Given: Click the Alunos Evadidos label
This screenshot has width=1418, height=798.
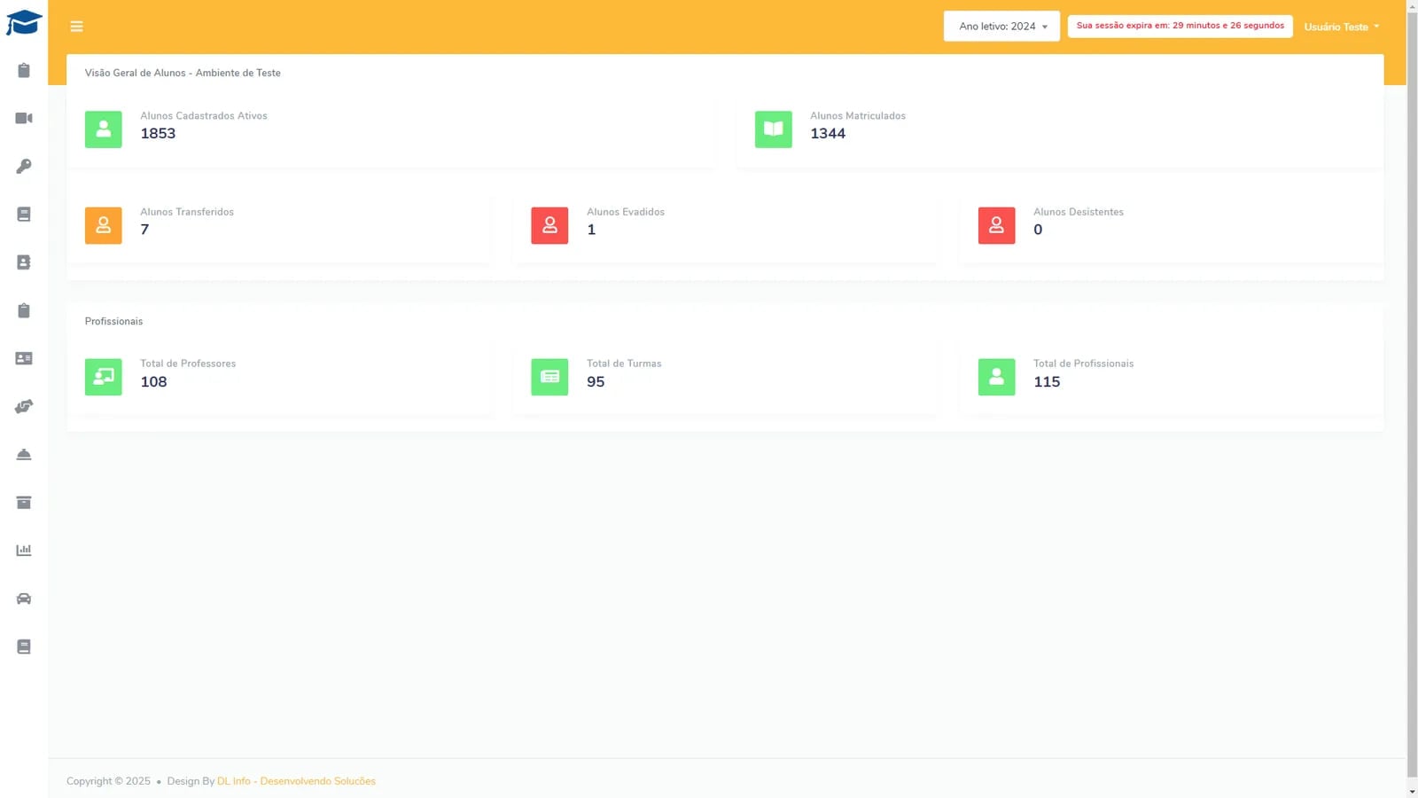Looking at the screenshot, I should click(x=626, y=212).
